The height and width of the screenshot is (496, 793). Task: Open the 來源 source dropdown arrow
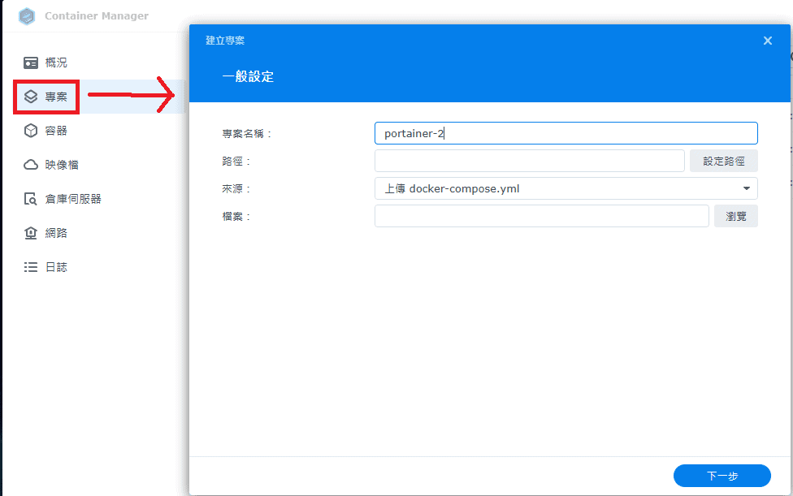[746, 188]
